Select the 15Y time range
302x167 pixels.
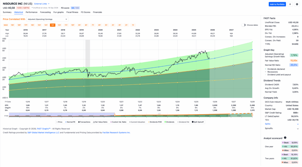pos(39,25)
